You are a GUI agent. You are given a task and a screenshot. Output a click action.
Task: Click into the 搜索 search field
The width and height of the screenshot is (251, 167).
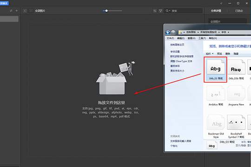(x=186, y=11)
